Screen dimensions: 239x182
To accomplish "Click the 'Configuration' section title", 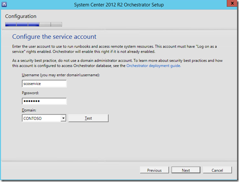I will pyautogui.click(x=21, y=16).
